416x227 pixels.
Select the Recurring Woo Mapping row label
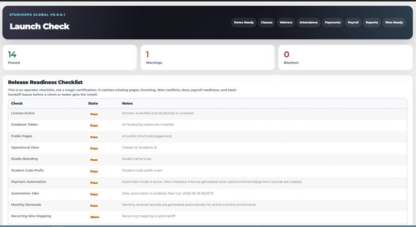coord(31,216)
